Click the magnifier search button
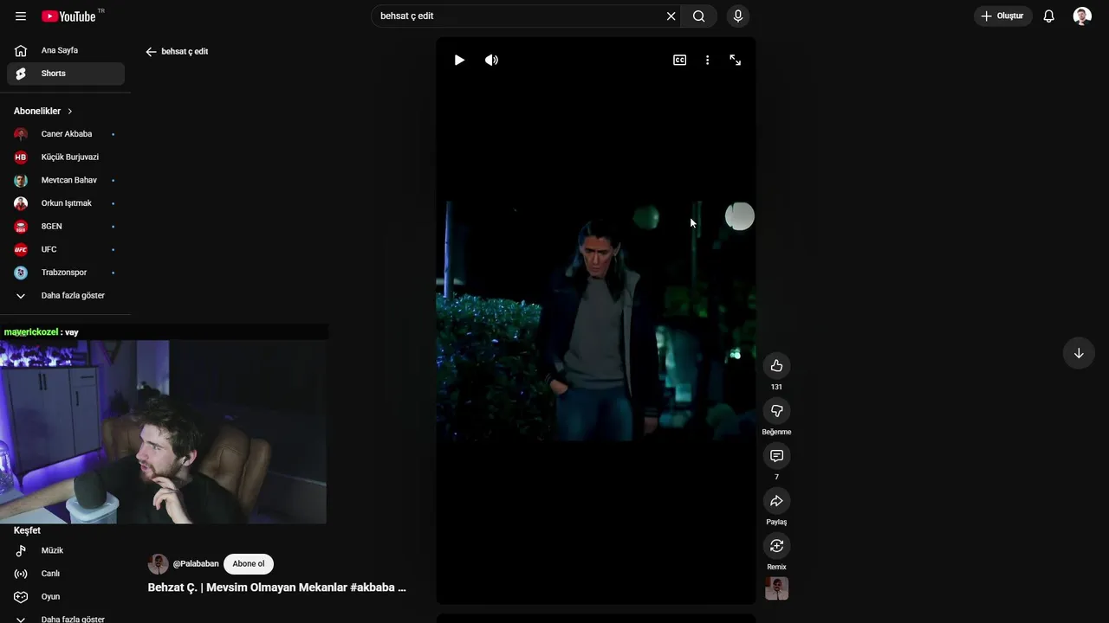This screenshot has width=1109, height=623. (x=699, y=16)
